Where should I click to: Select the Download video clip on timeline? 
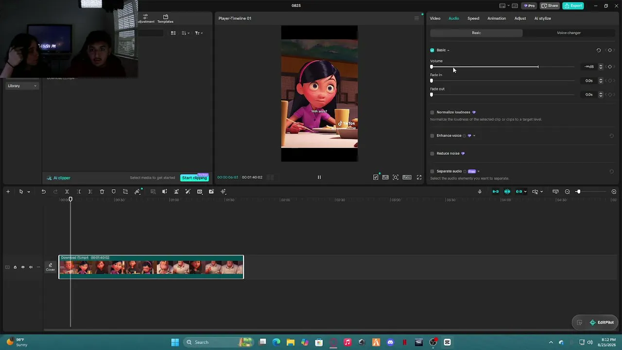click(151, 267)
